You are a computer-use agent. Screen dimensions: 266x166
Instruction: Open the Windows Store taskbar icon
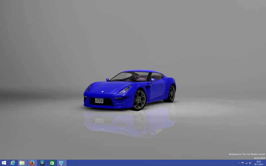click(x=52, y=163)
